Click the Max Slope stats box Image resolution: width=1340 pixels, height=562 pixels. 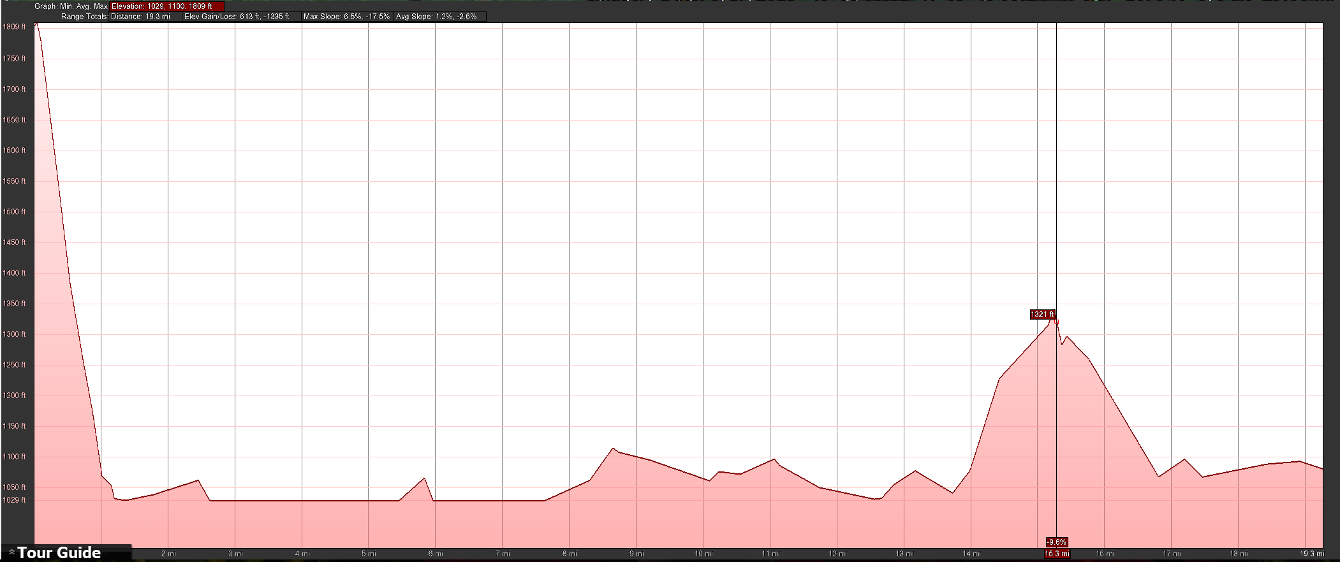(346, 17)
